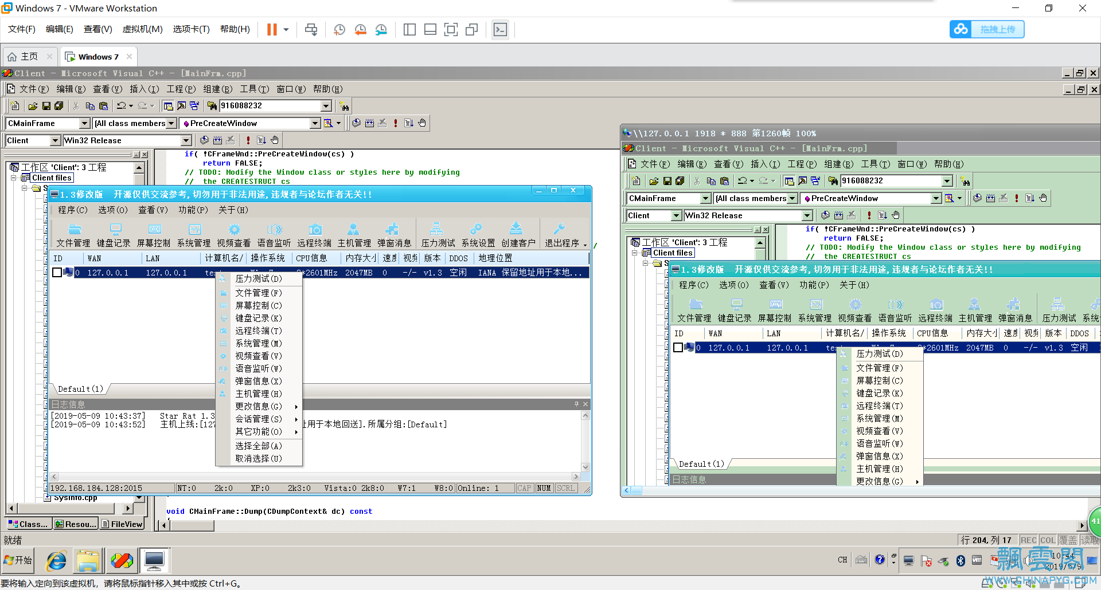Click the 主页 home tab in VMware
Image resolution: width=1101 pixels, height=590 pixels.
point(30,57)
